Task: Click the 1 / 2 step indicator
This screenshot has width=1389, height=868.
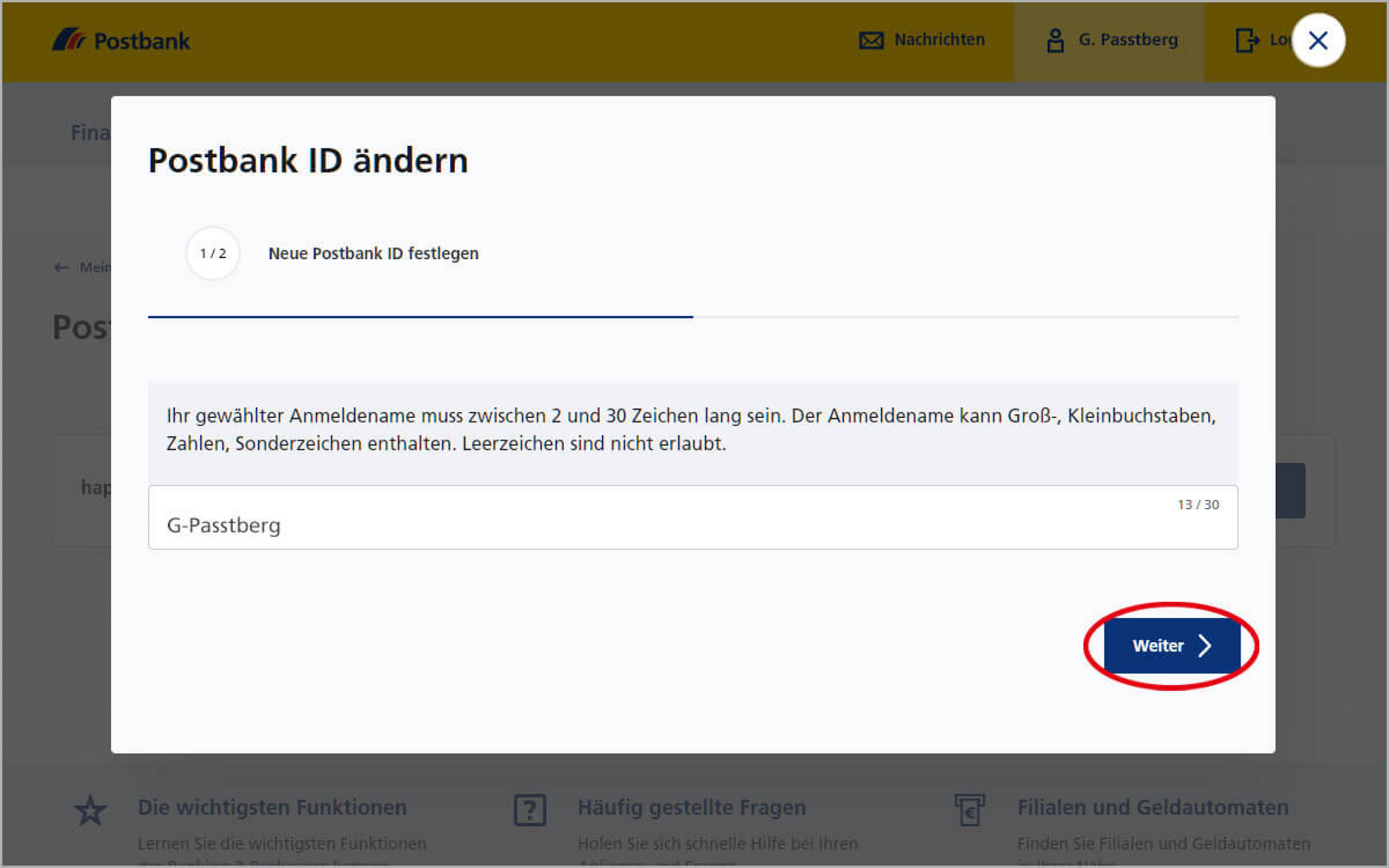Action: click(x=213, y=253)
